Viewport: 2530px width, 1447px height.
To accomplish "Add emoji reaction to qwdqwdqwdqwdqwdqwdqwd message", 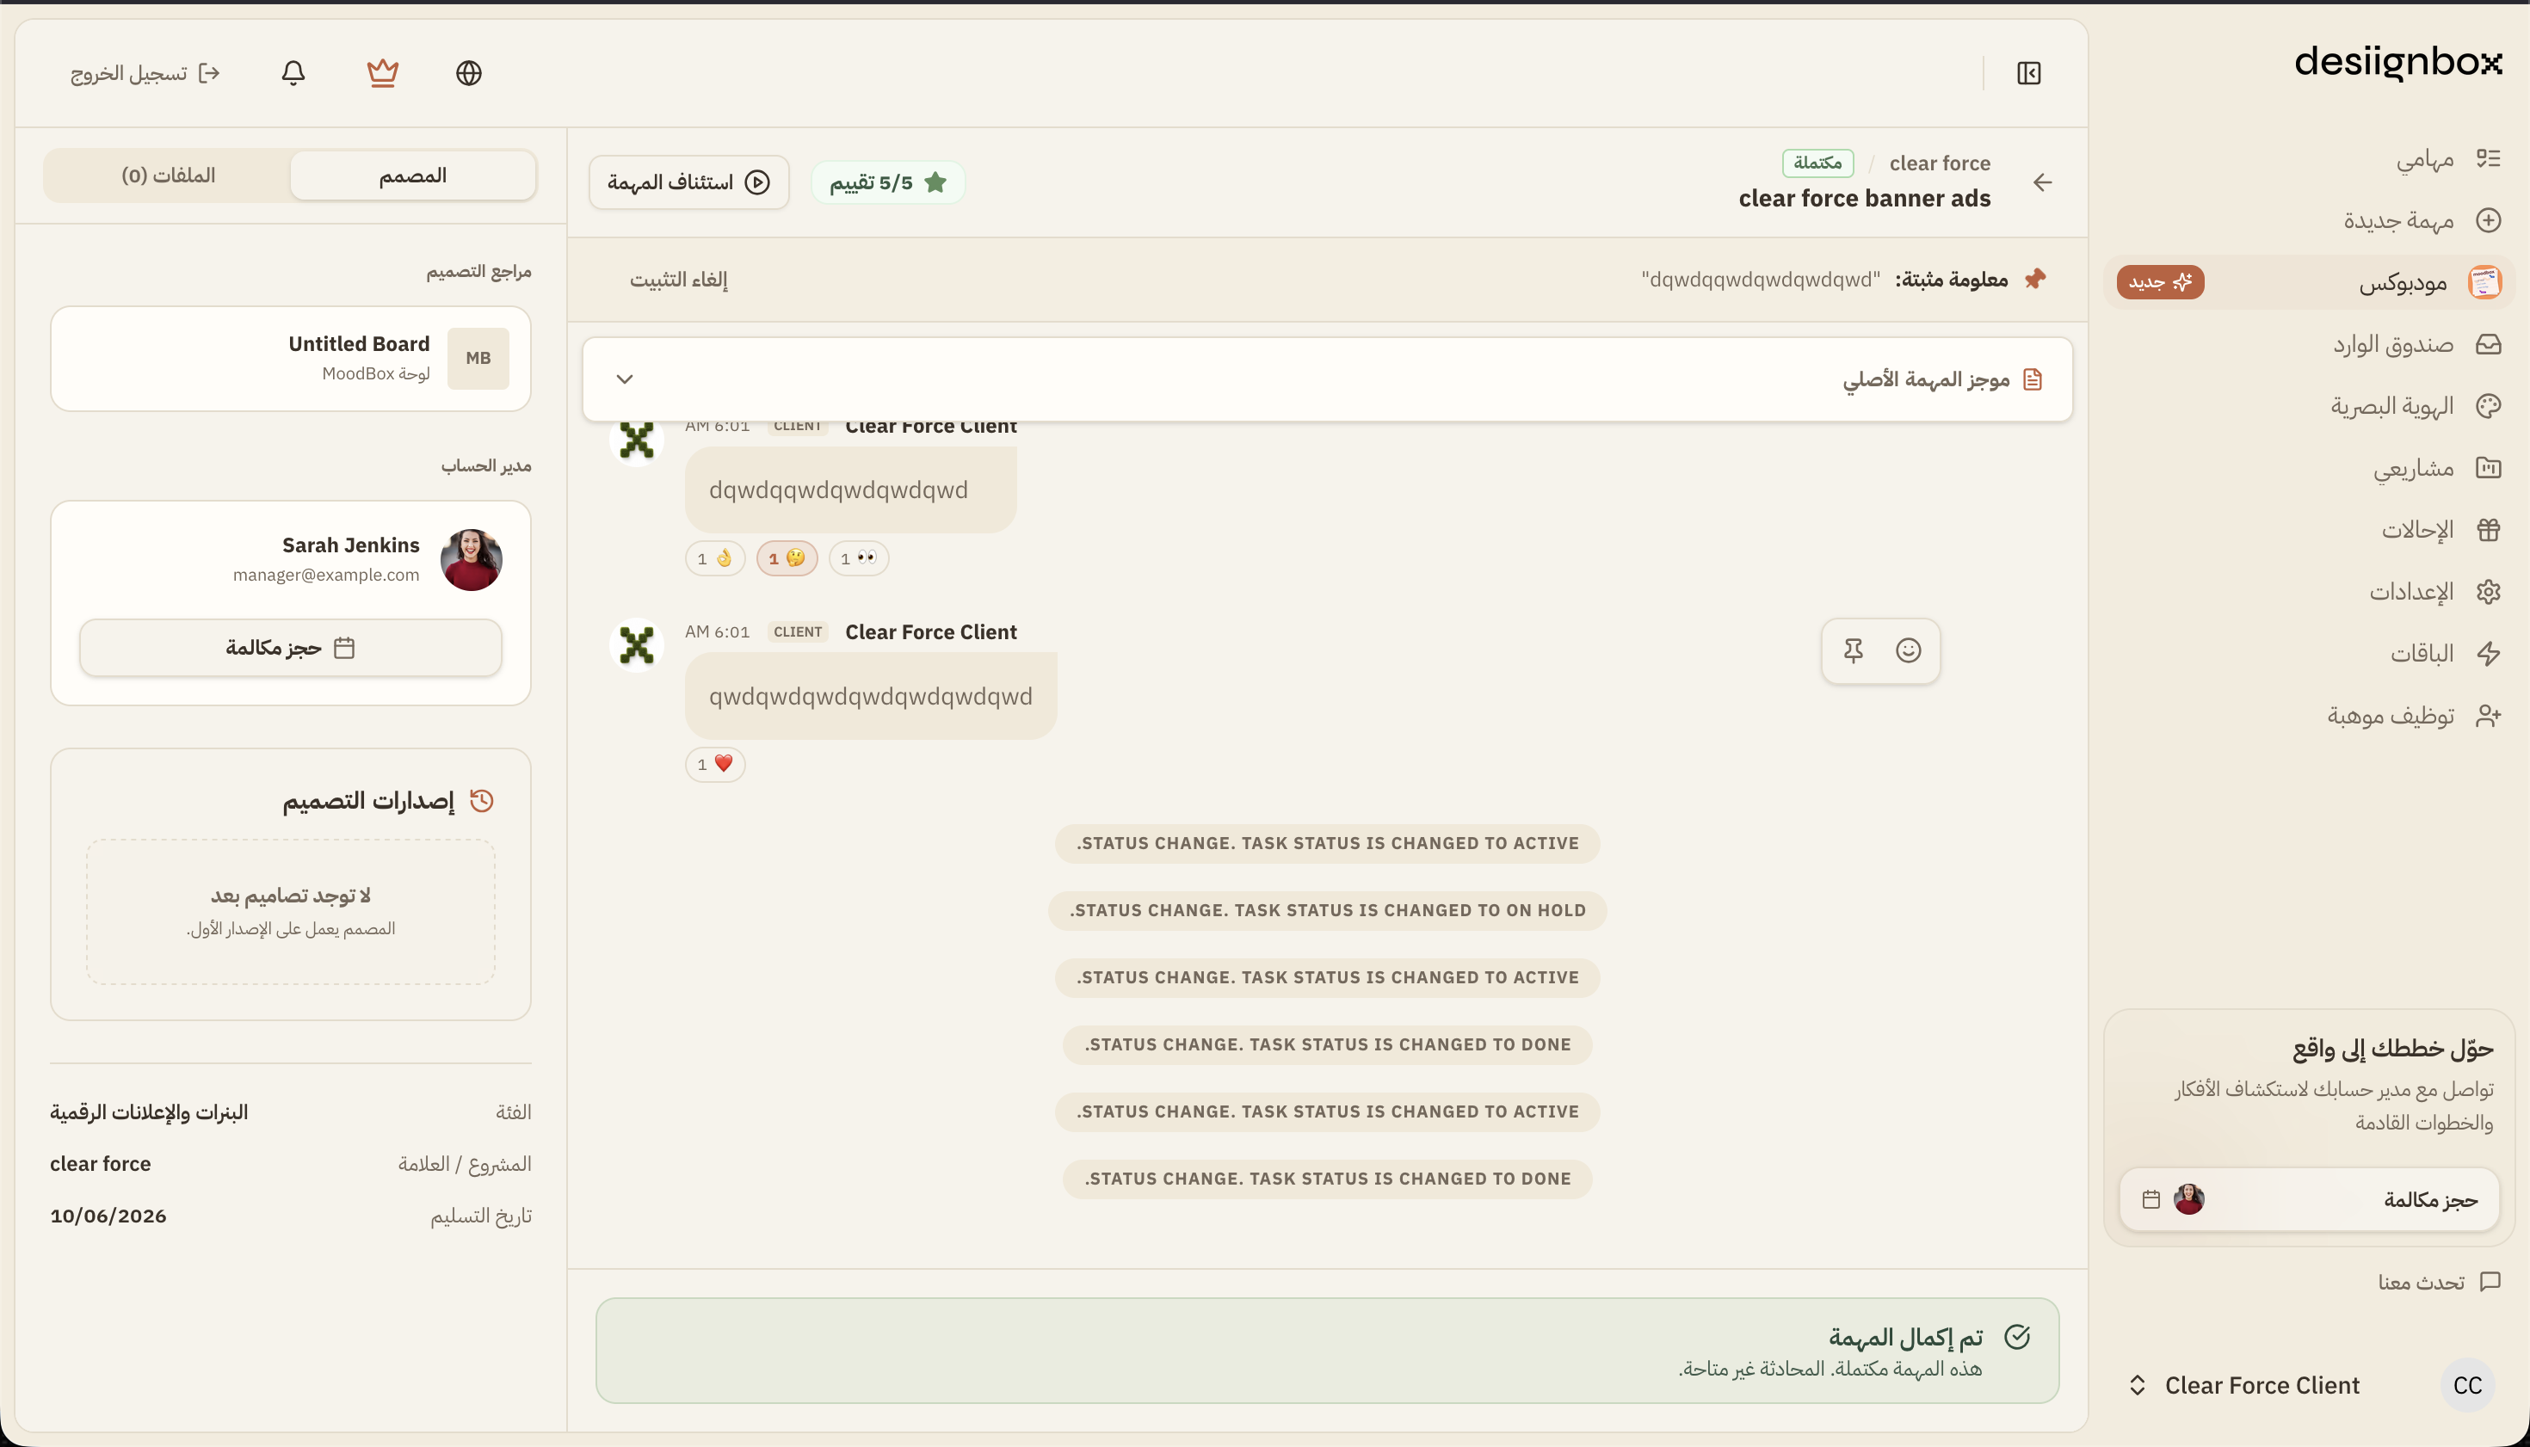I will point(1909,651).
